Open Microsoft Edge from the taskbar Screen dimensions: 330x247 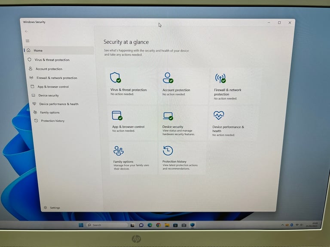[x=150, y=225]
